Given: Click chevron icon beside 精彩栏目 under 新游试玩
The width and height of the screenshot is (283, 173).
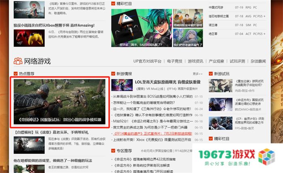Looking at the screenshot, I should coord(211,139).
